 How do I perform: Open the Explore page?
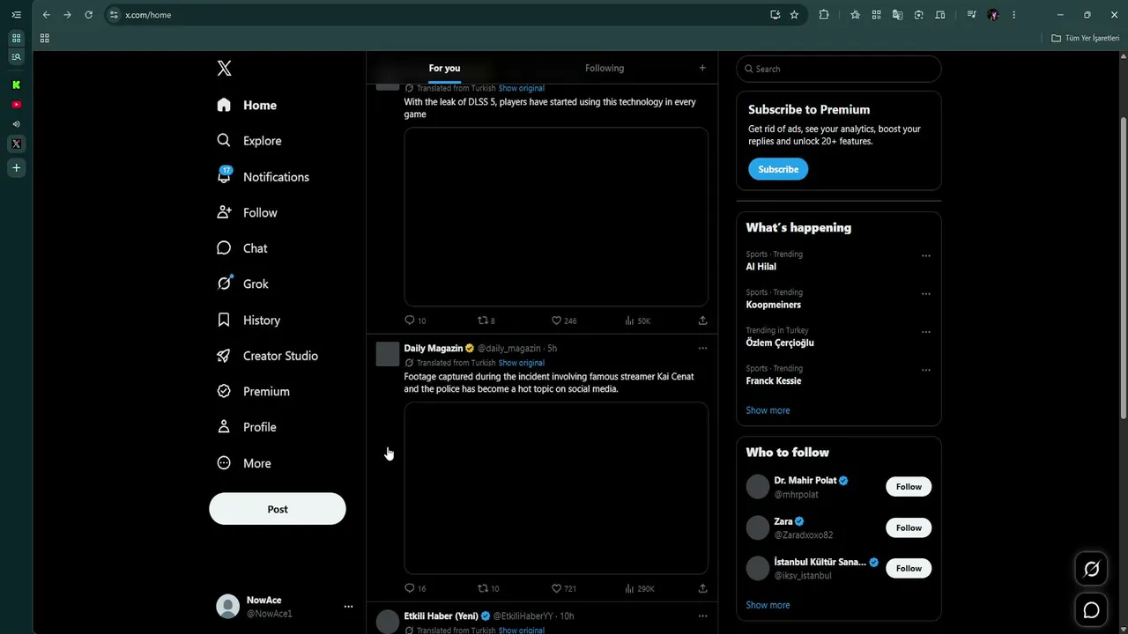click(249, 141)
